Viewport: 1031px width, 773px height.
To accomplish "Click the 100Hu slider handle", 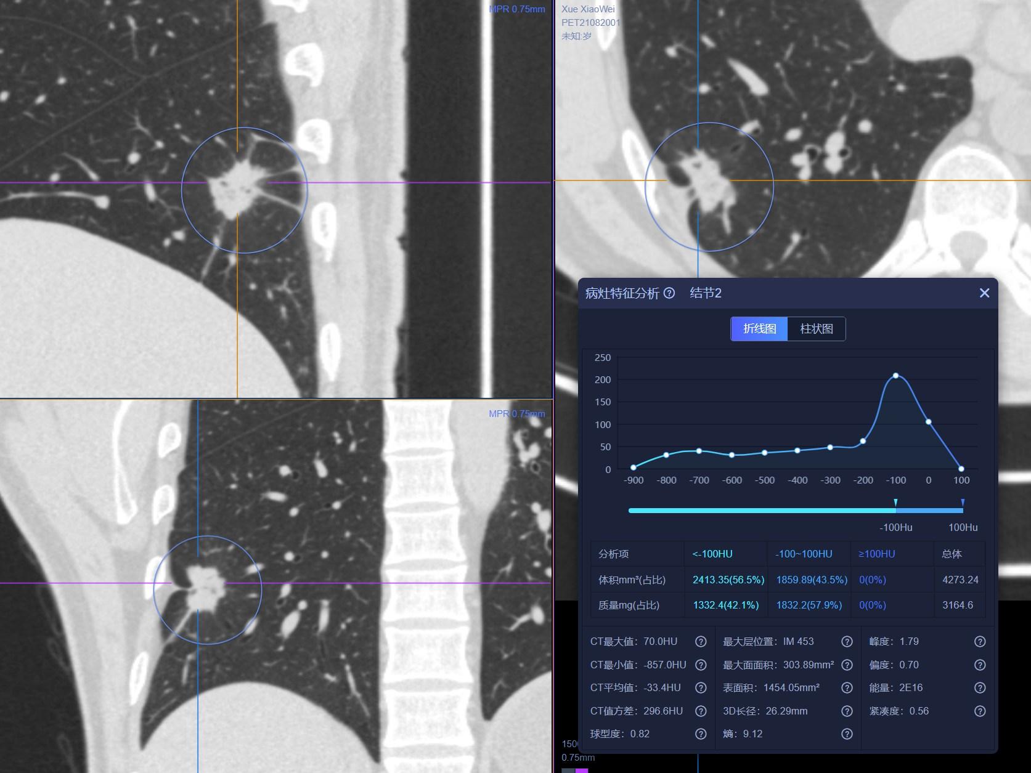I will coord(963,503).
